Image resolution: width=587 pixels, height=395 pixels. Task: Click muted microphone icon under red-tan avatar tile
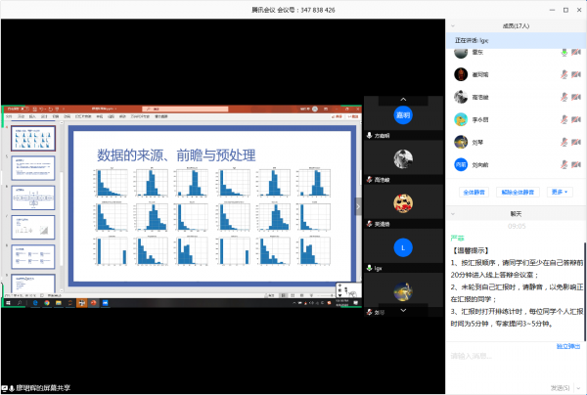(369, 224)
